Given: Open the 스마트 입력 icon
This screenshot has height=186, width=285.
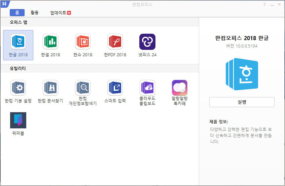Looking at the screenshot, I should (115, 88).
